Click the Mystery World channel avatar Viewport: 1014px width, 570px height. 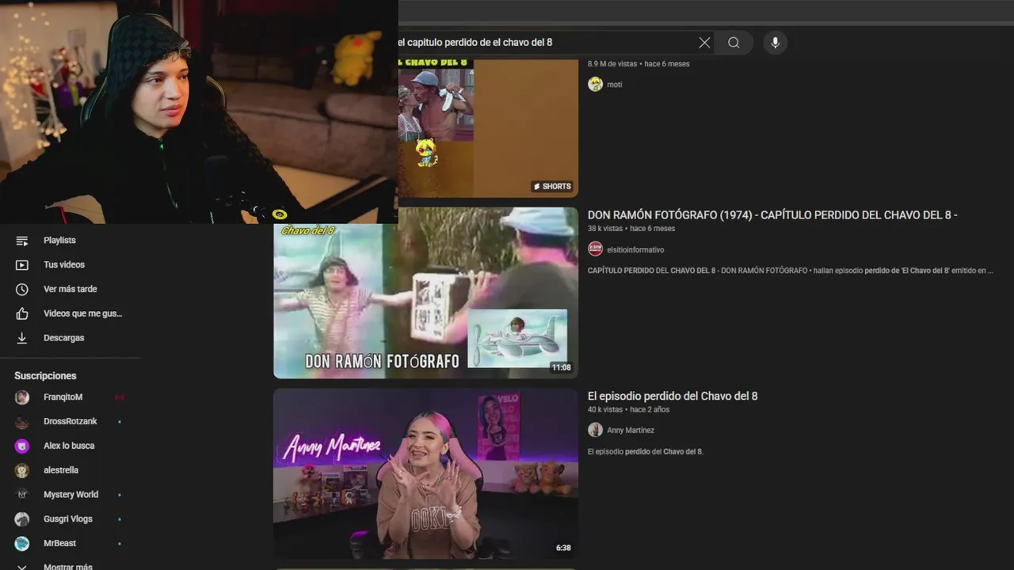[22, 495]
